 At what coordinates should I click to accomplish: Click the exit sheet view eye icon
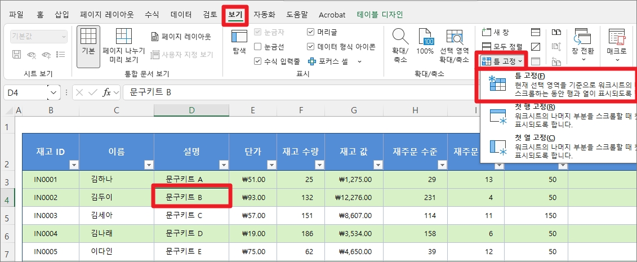tap(32, 55)
